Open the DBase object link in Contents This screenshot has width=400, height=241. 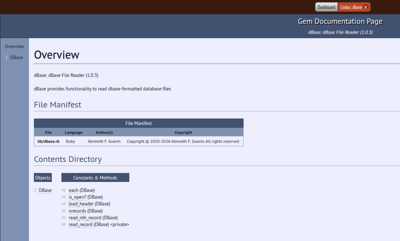tap(45, 190)
